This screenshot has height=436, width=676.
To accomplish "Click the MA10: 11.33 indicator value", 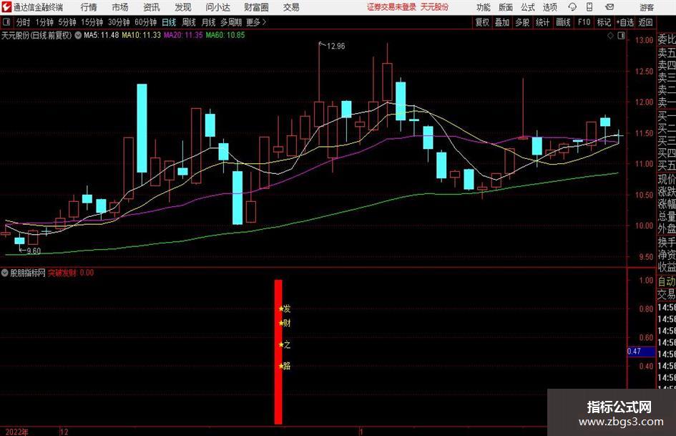I will 141,35.
